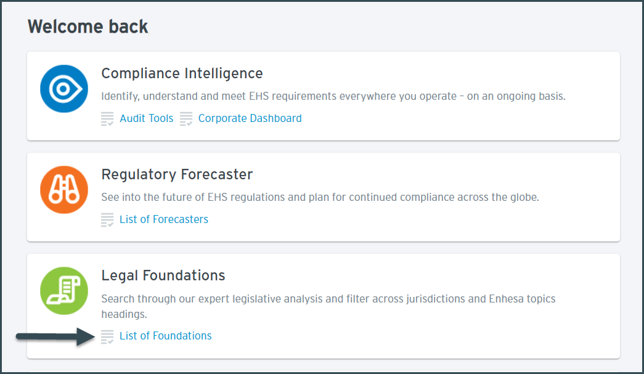644x374 pixels.
Task: Open the Audit Tools link
Action: click(146, 118)
